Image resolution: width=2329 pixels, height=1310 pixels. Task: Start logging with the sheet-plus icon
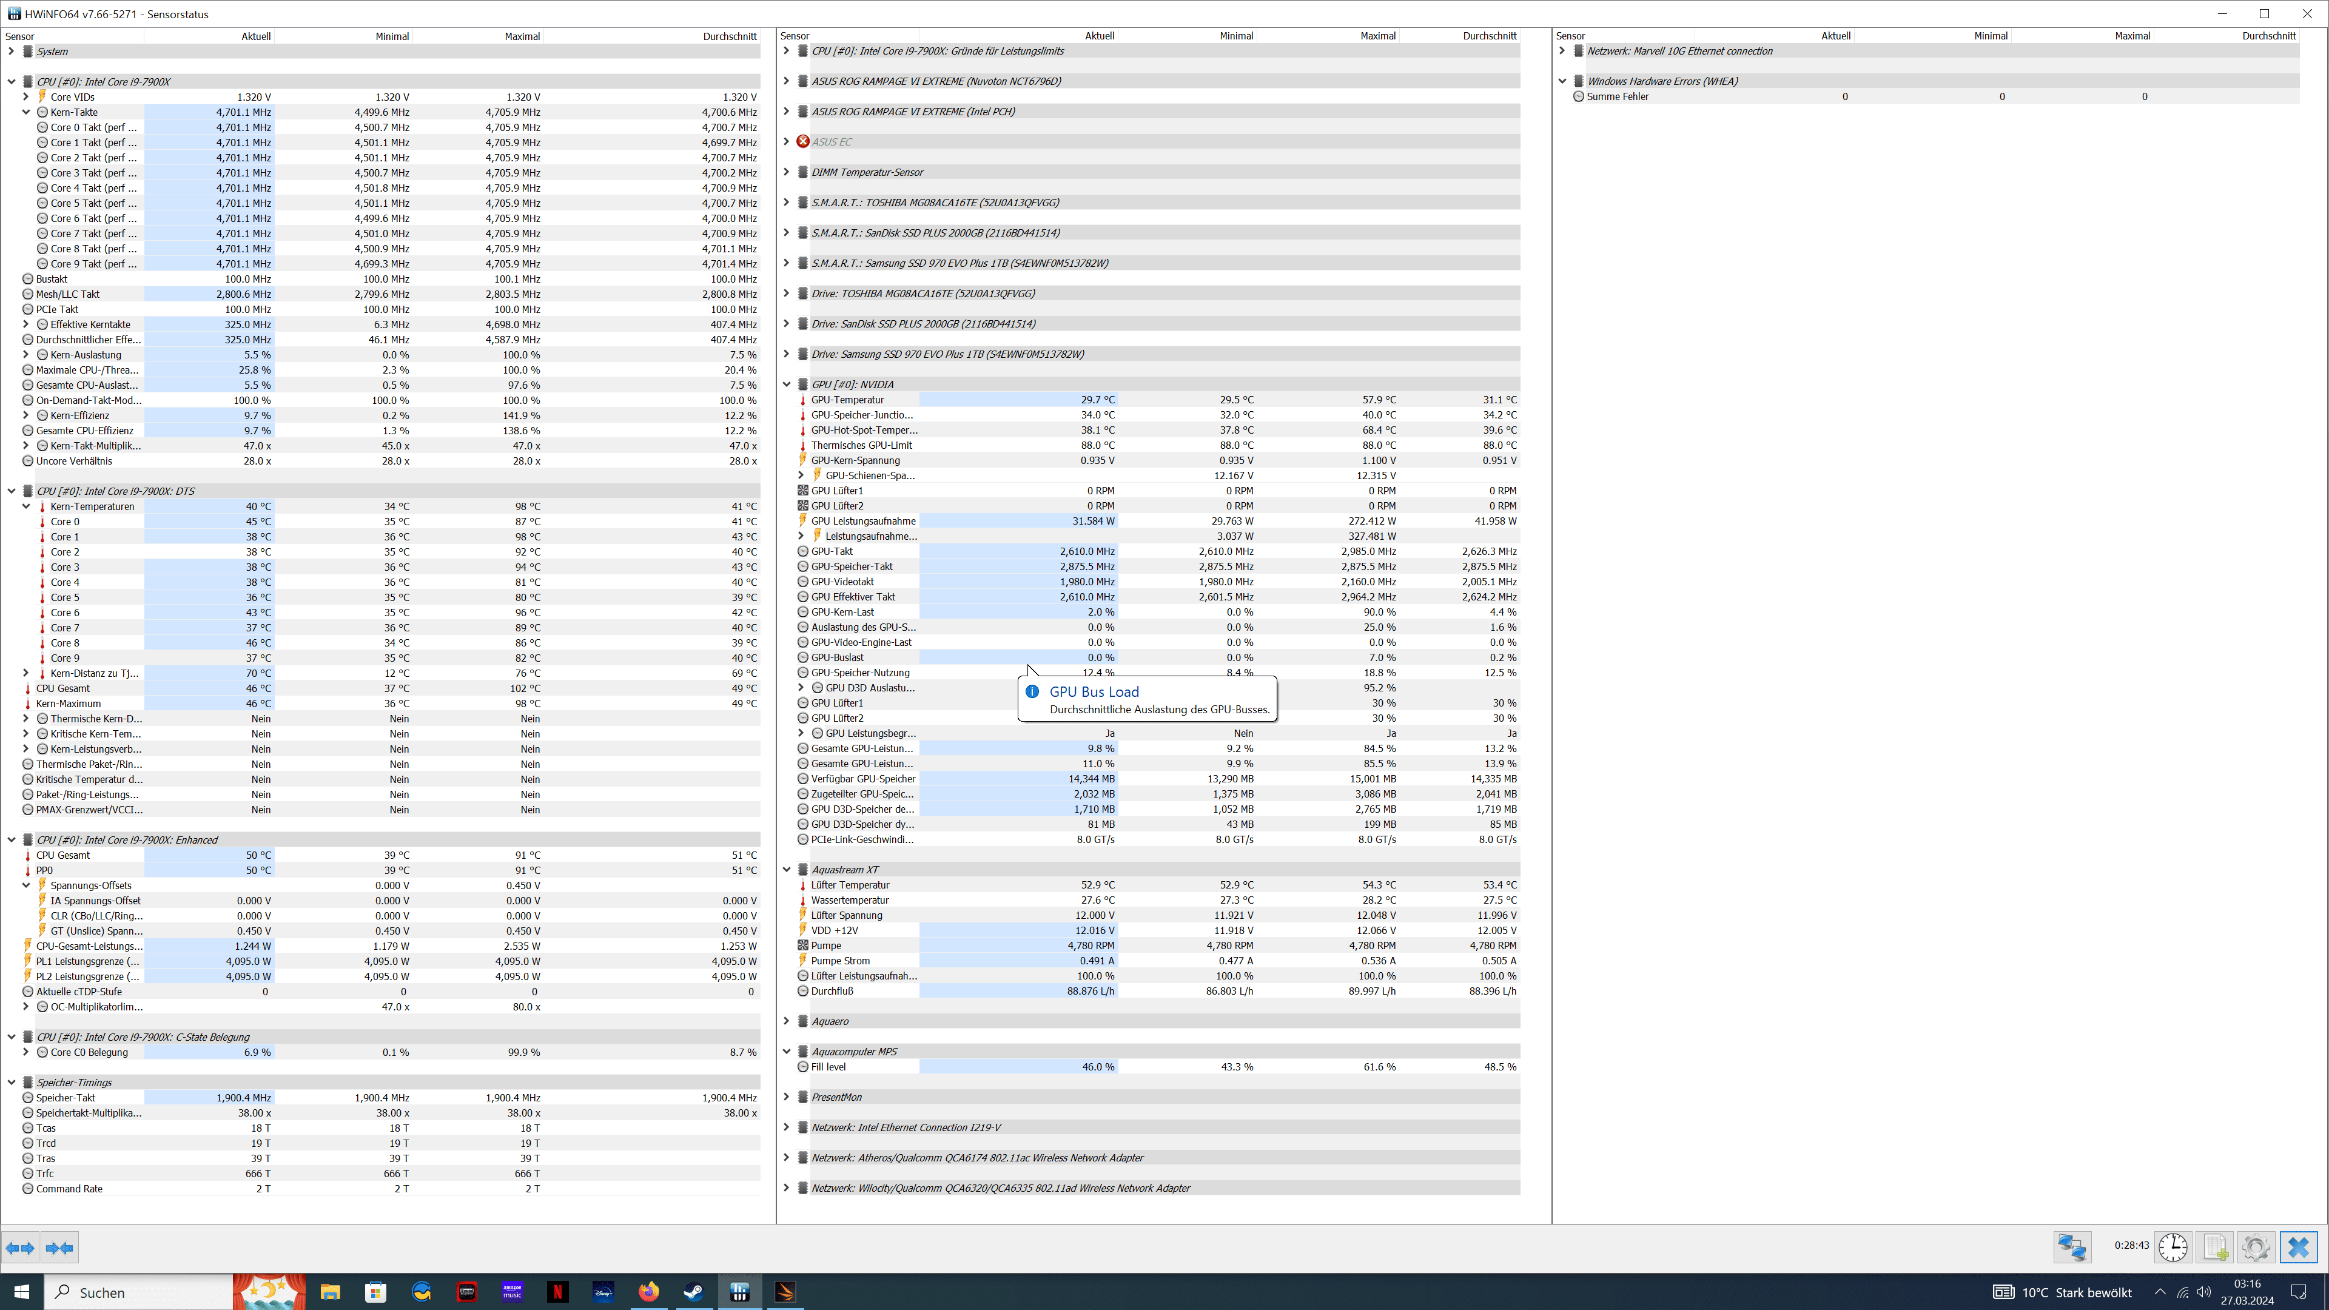click(x=2215, y=1248)
